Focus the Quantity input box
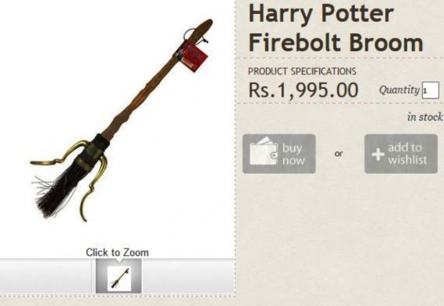This screenshot has height=306, width=444. pyautogui.click(x=431, y=91)
